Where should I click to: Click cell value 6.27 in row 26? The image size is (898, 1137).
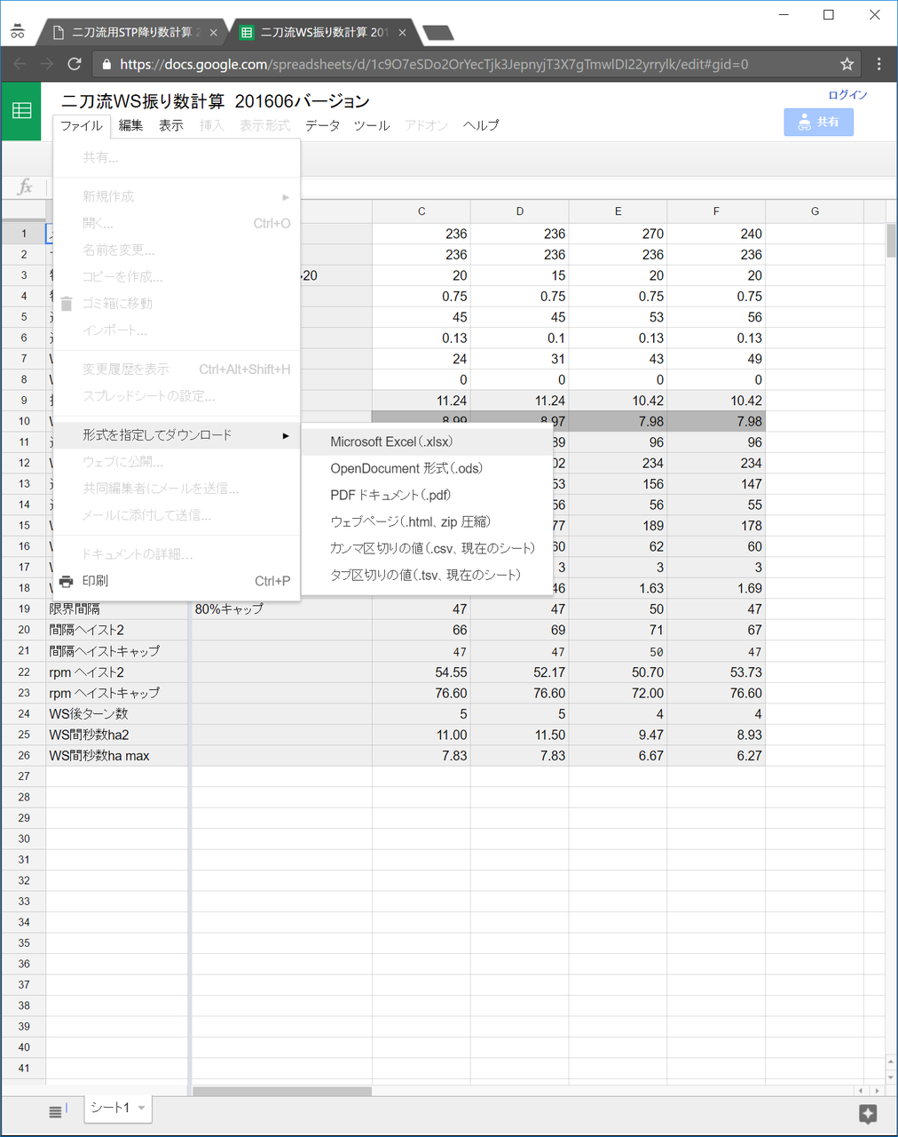716,756
